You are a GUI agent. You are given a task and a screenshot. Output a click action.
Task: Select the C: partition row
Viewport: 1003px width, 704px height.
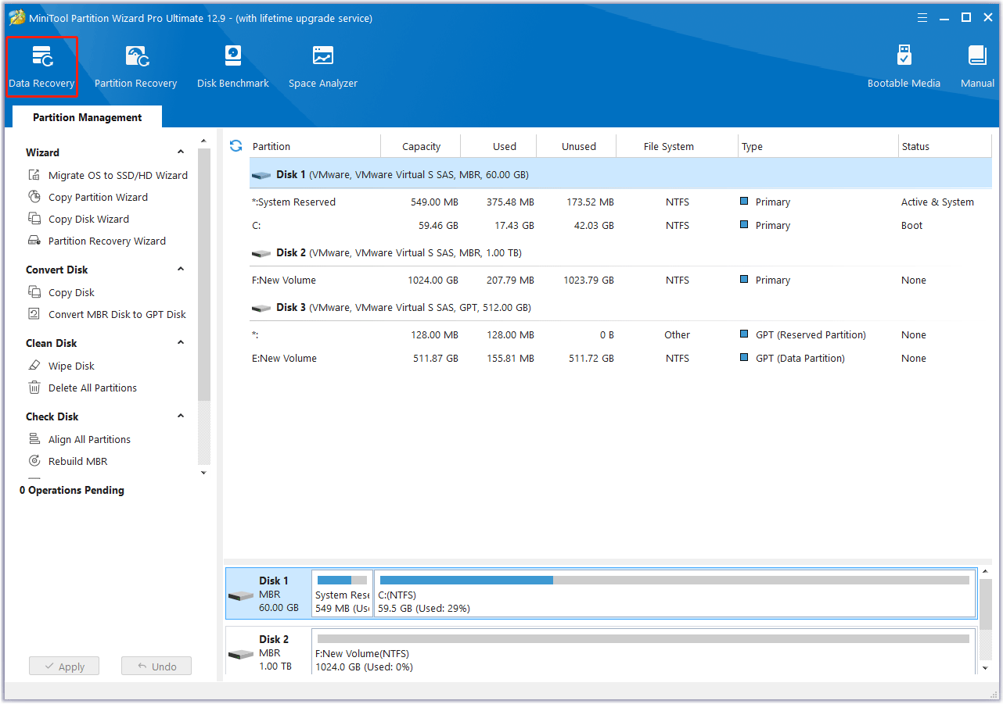click(x=620, y=225)
